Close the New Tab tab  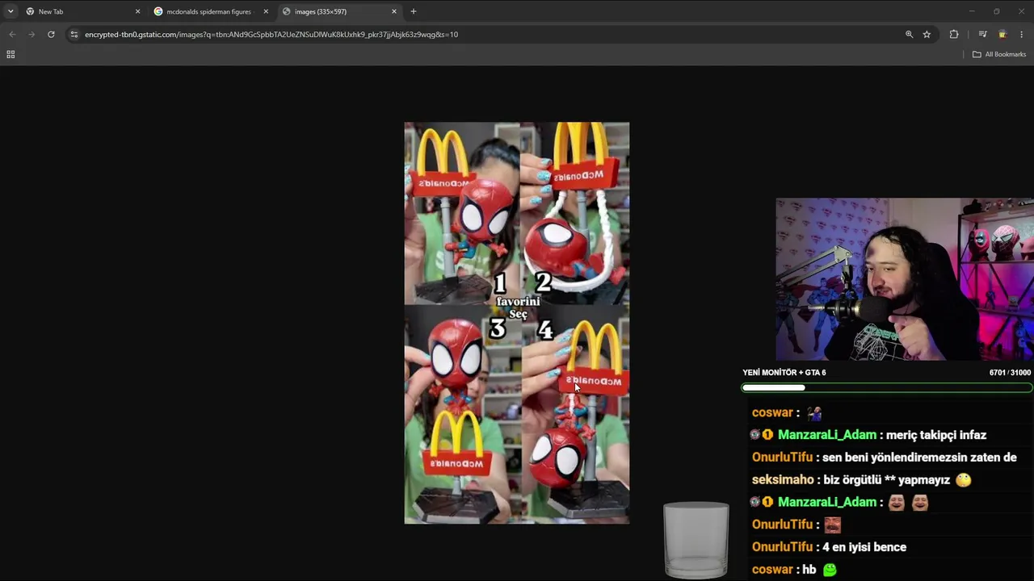click(x=137, y=11)
